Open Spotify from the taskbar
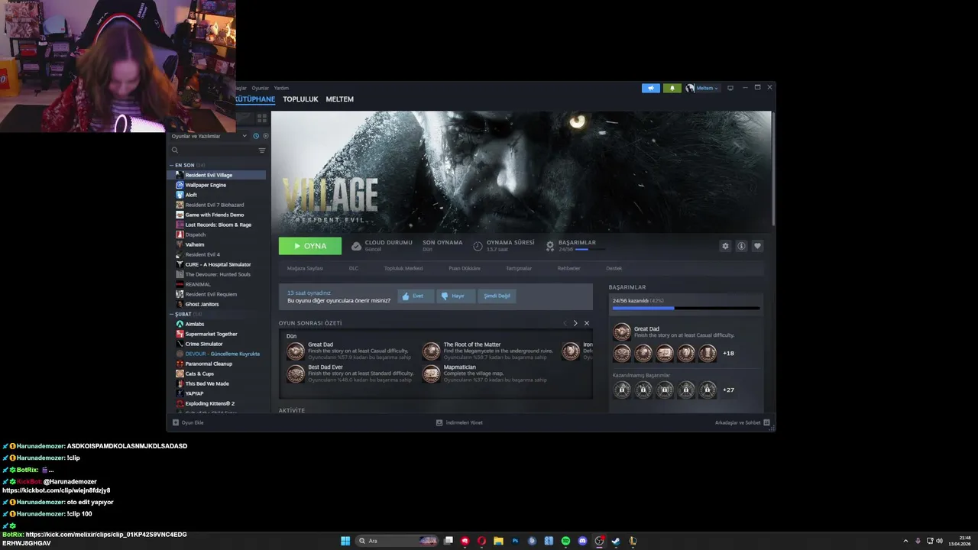This screenshot has height=550, width=978. [x=565, y=541]
